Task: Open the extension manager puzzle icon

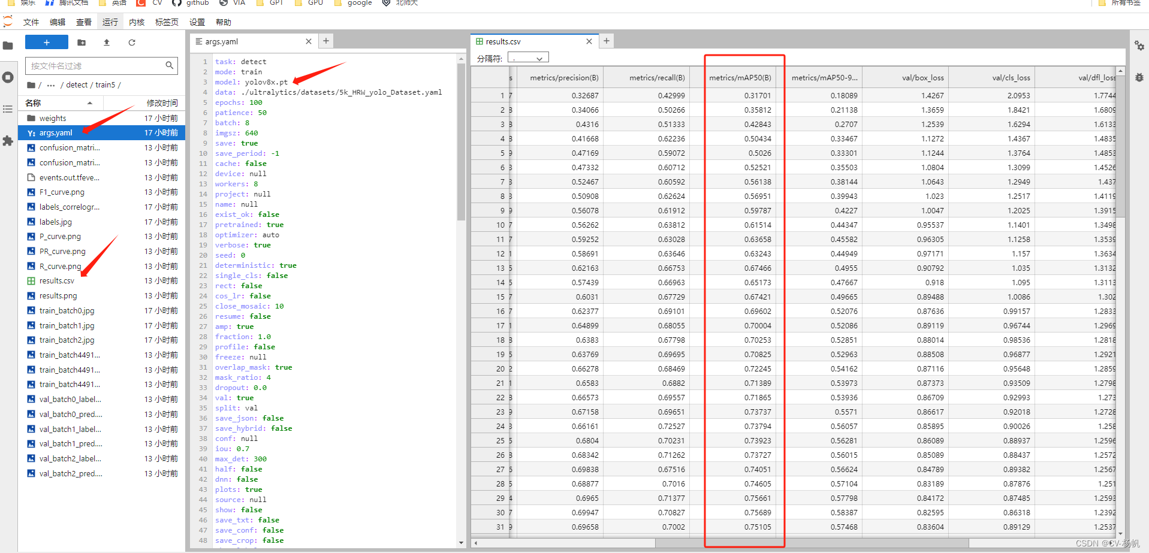Action: click(x=8, y=141)
